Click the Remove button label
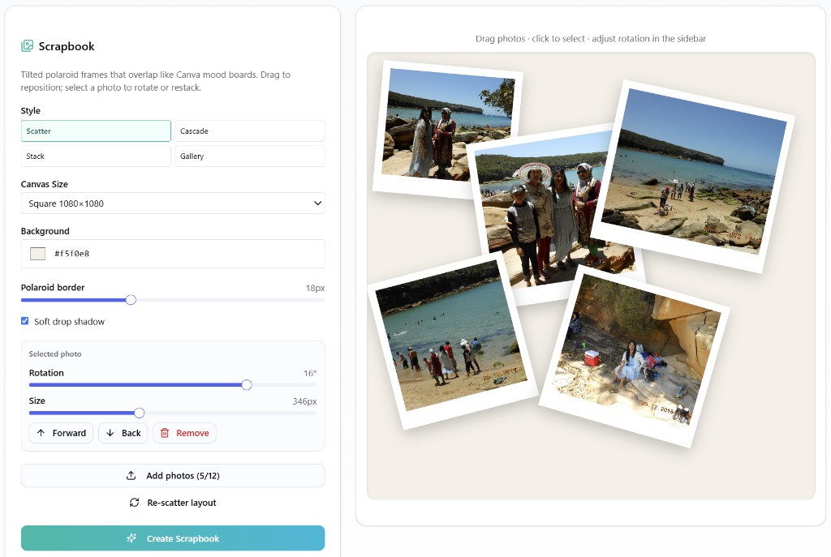 tap(192, 433)
